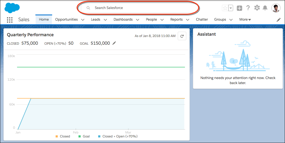The height and width of the screenshot is (143, 285).
Task: Open the help question mark icon
Action: pos(248,8)
